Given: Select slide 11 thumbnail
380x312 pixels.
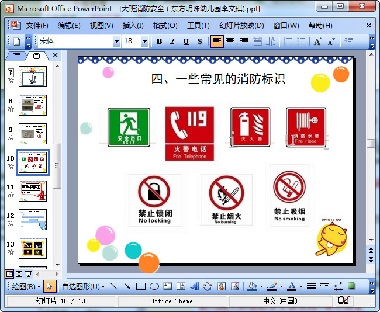Looking at the screenshot, I should coord(33,191).
